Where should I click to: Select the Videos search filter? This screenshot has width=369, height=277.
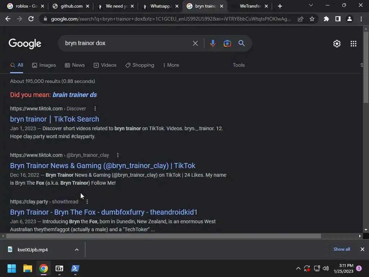tap(105, 65)
